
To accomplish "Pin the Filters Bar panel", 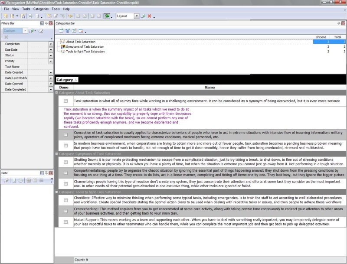I will (x=46, y=23).
